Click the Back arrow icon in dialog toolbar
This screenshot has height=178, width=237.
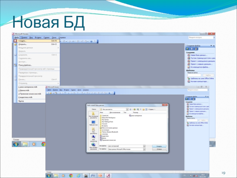[130, 109]
